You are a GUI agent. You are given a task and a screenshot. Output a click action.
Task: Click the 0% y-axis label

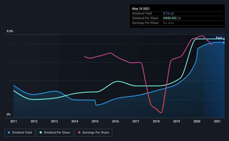tap(9, 115)
